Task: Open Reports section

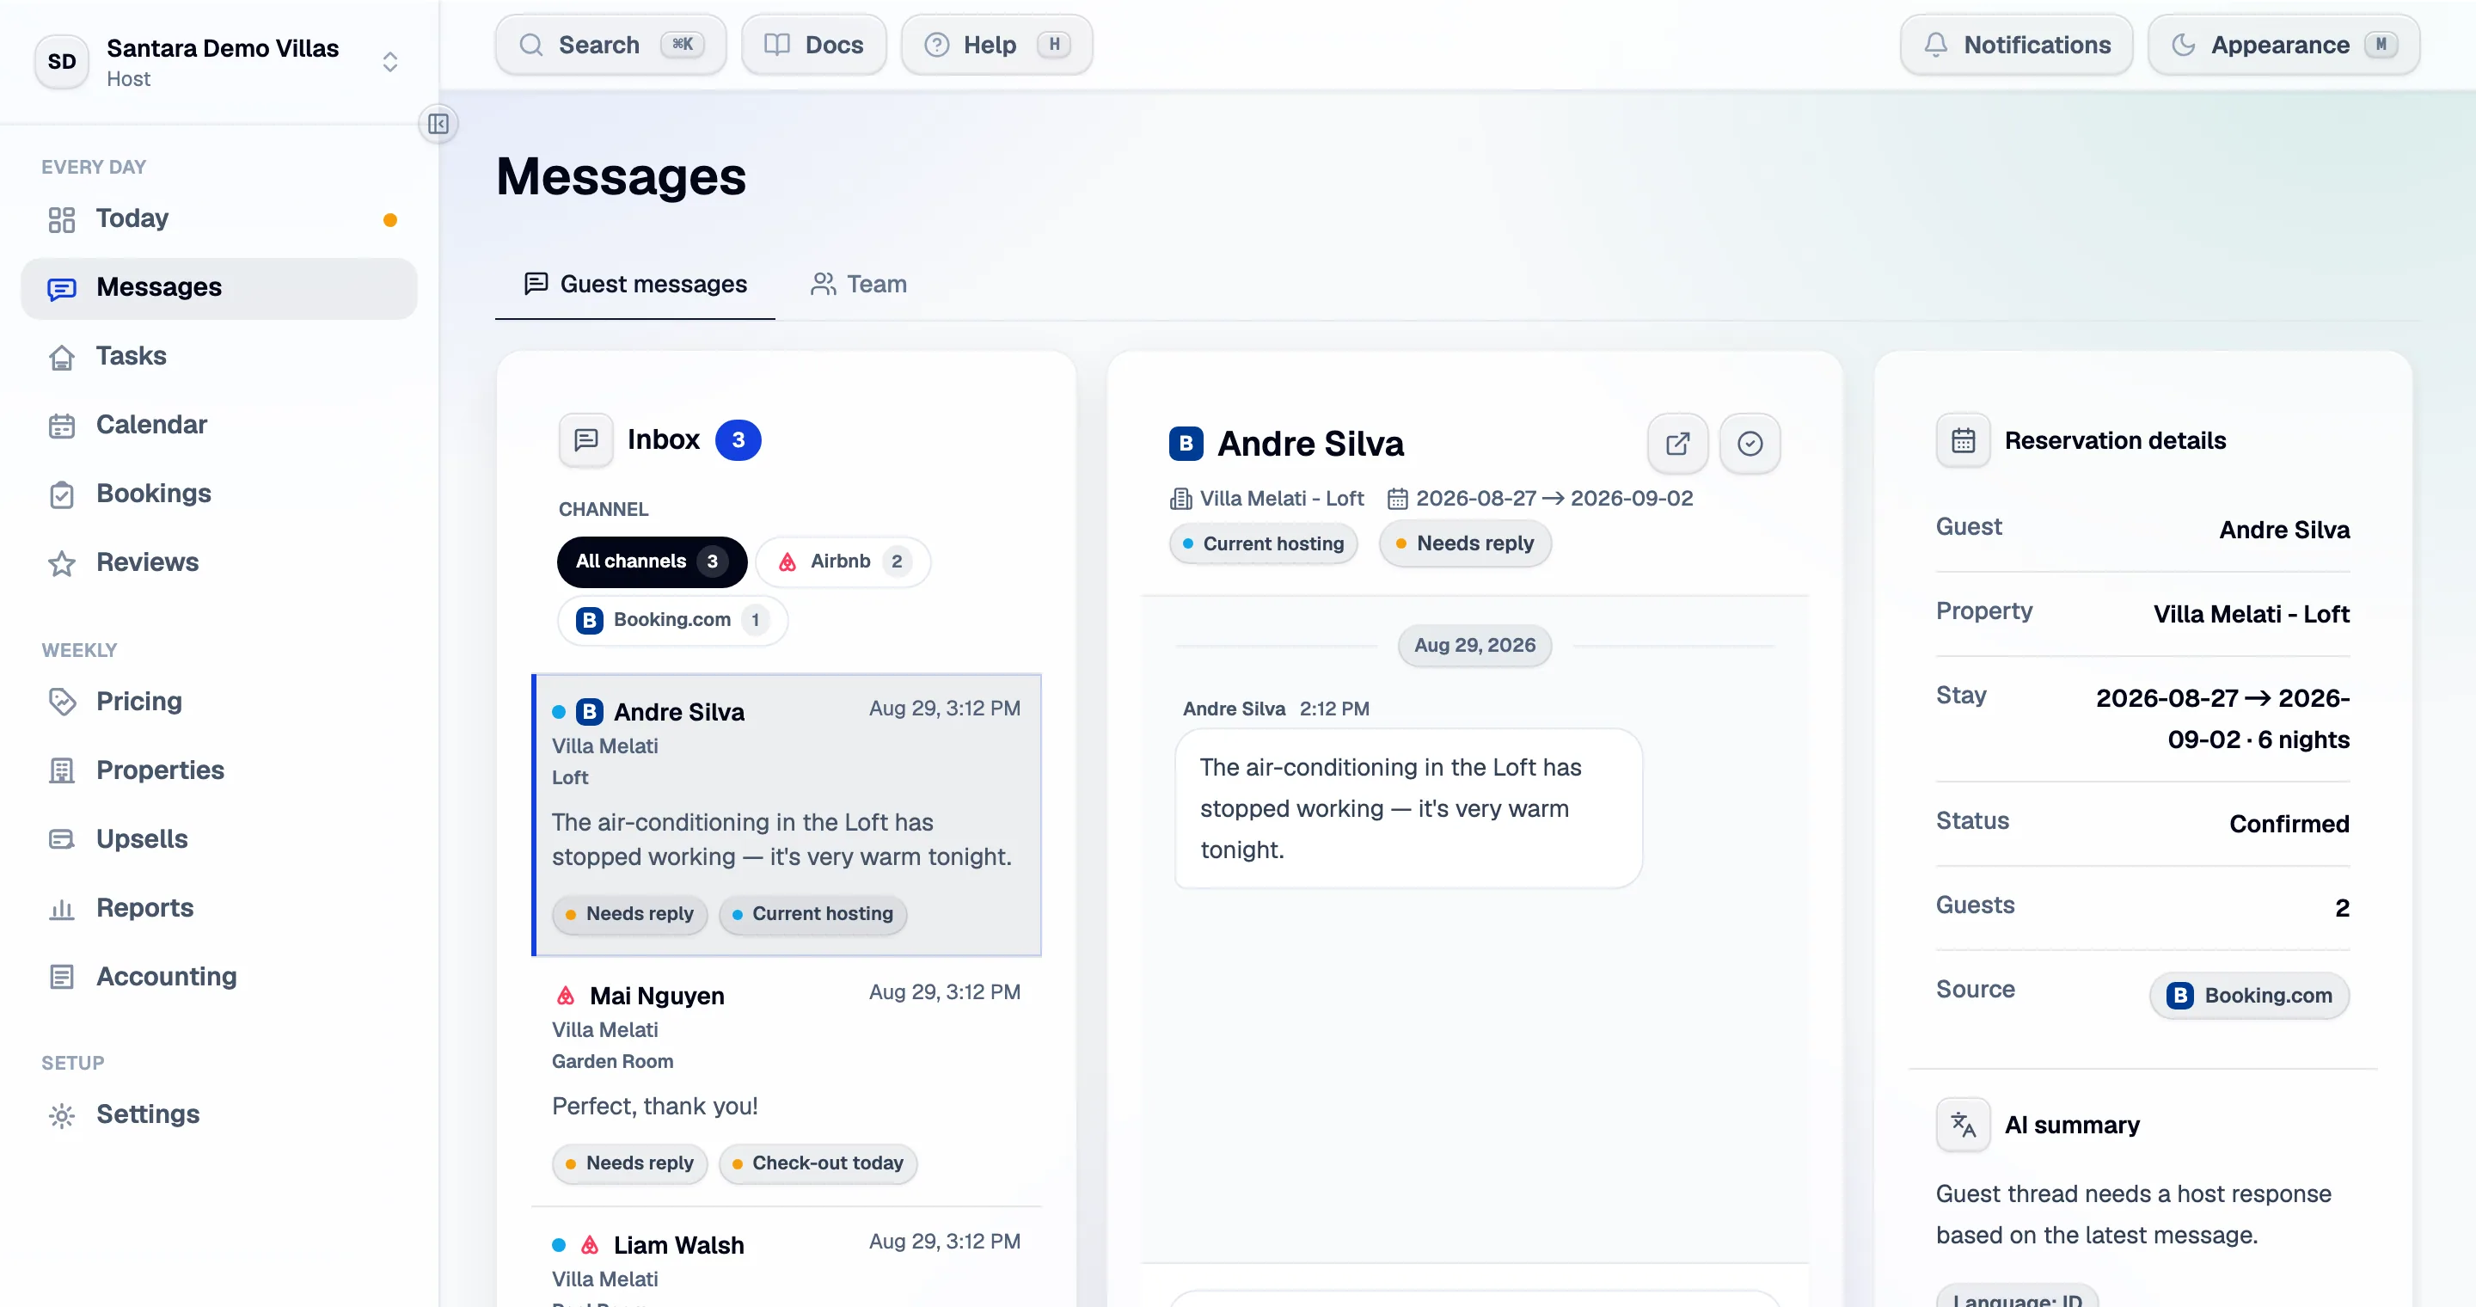Action: click(x=219, y=908)
